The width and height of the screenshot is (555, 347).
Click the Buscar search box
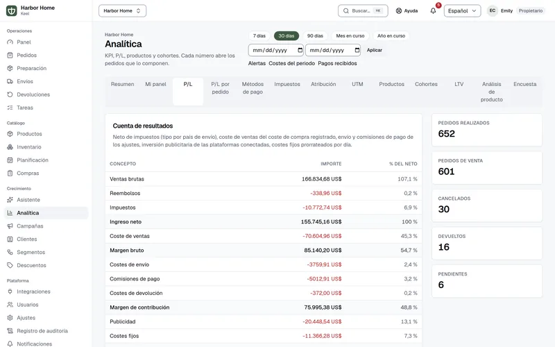click(x=363, y=10)
